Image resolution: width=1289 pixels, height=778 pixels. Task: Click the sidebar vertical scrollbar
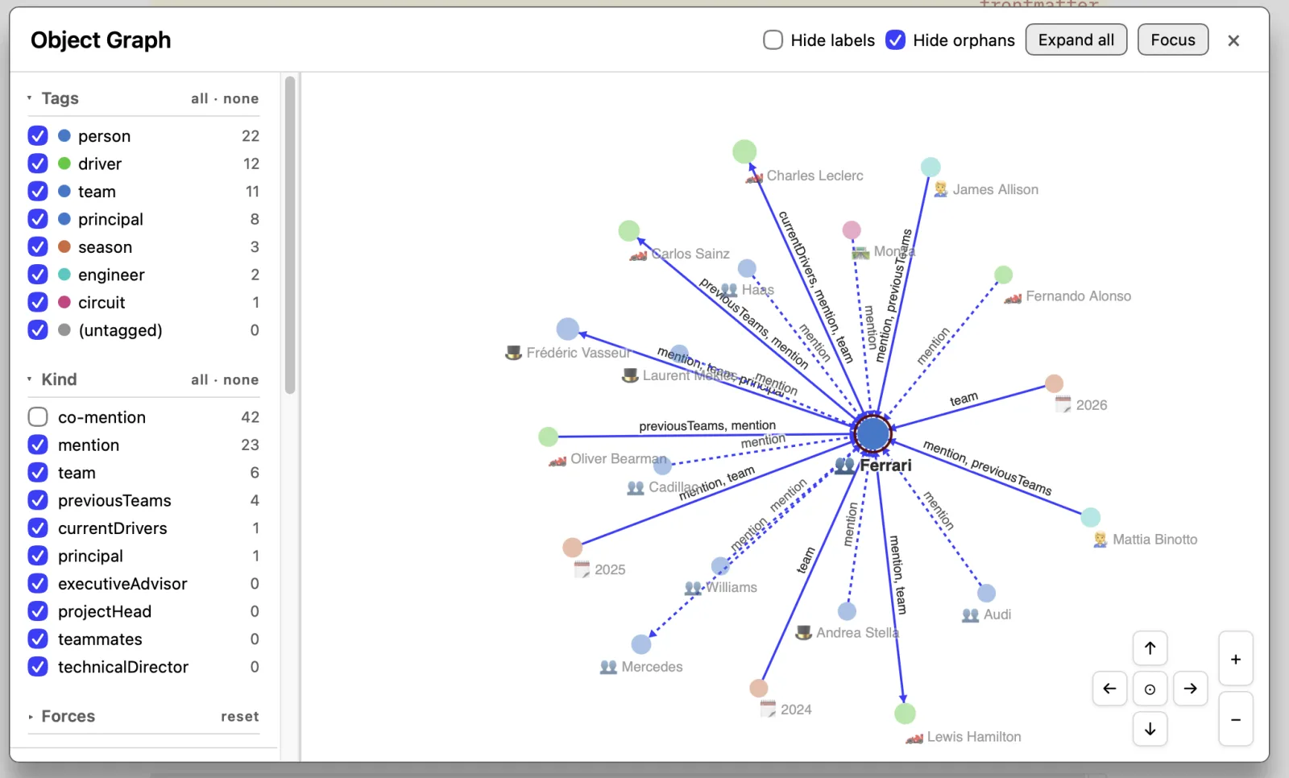click(x=290, y=234)
